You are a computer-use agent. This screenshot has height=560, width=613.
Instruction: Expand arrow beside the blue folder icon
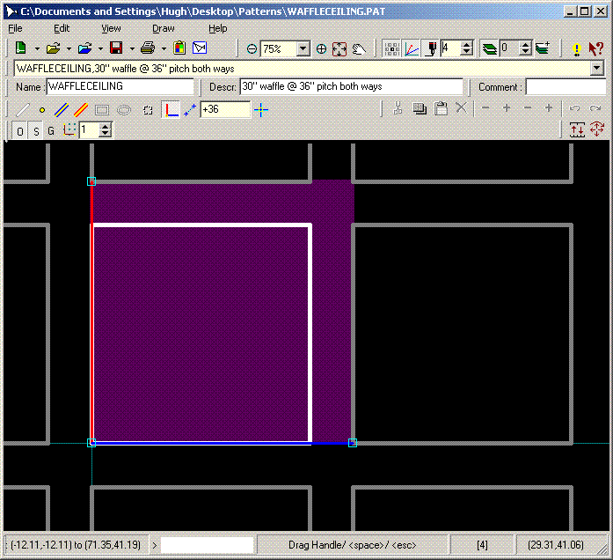(100, 49)
